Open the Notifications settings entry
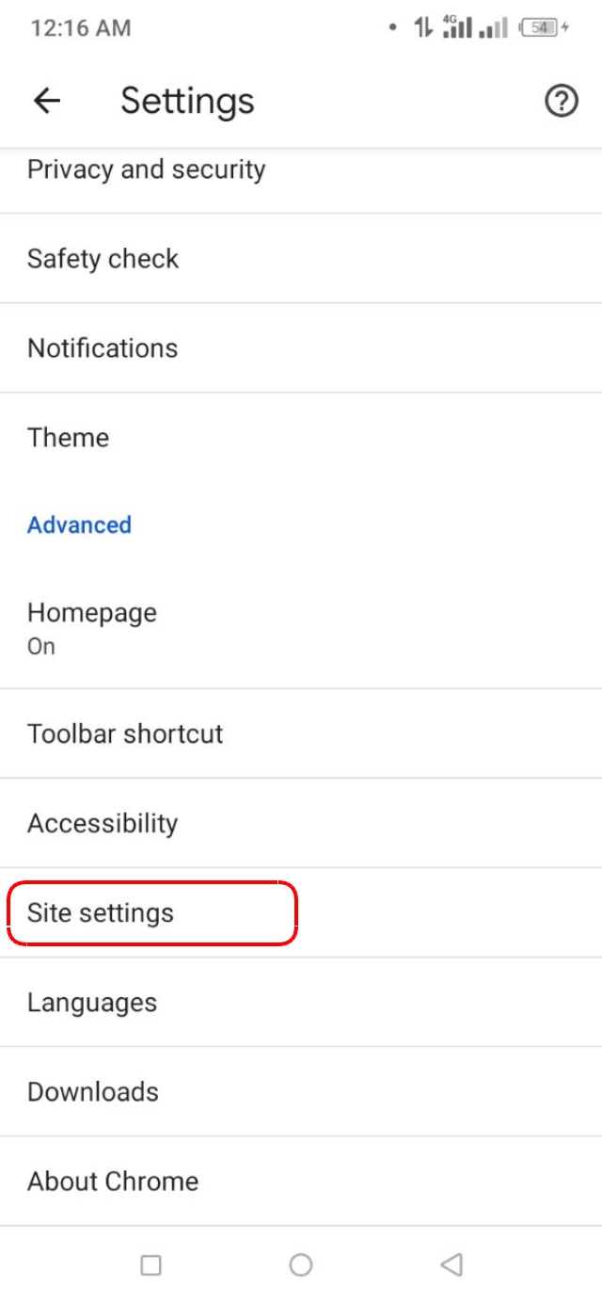This screenshot has height=1305, width=602. coord(103,348)
